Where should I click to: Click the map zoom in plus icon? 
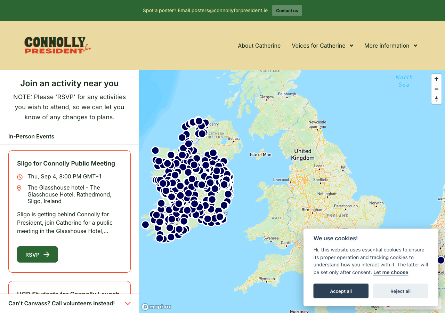pos(436,79)
